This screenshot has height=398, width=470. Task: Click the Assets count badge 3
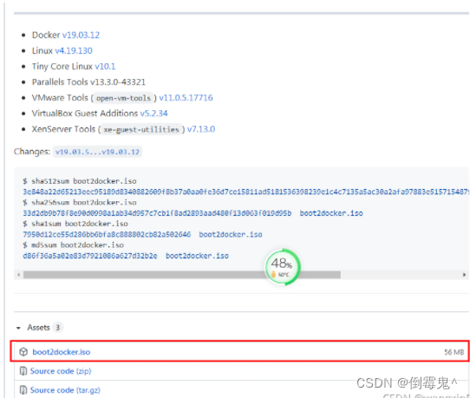(x=58, y=328)
